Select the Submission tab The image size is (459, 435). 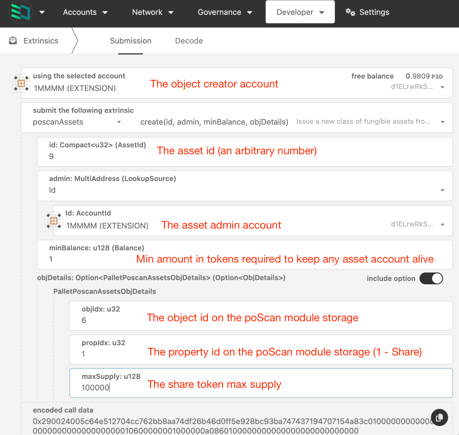[131, 41]
